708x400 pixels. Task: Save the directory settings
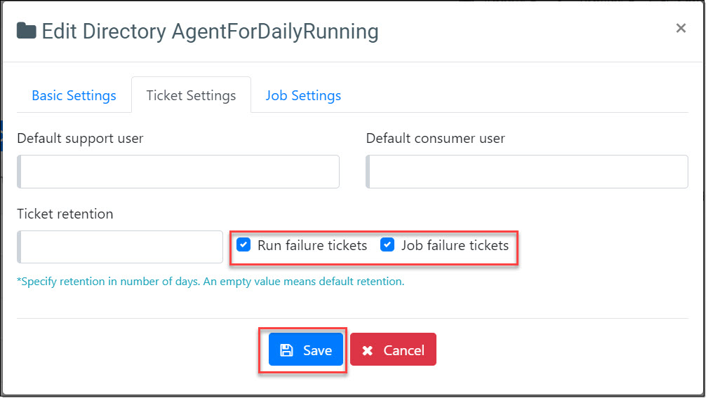[306, 350]
